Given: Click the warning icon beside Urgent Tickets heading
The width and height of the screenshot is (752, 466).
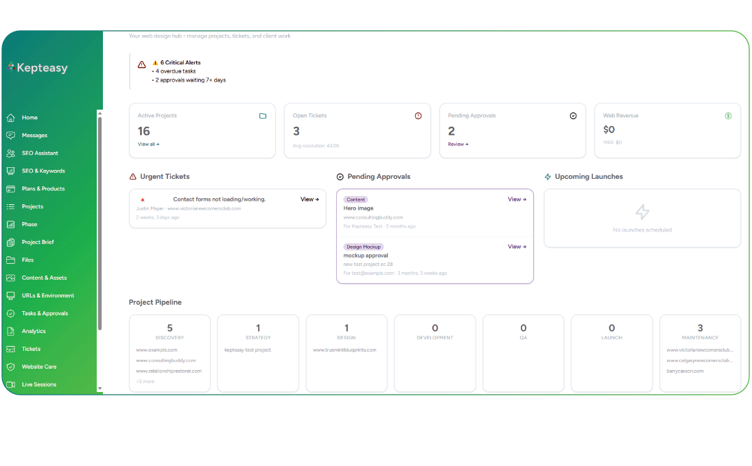Looking at the screenshot, I should click(133, 177).
